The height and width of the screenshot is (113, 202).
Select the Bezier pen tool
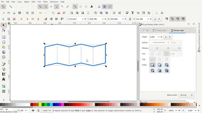coord(3,64)
